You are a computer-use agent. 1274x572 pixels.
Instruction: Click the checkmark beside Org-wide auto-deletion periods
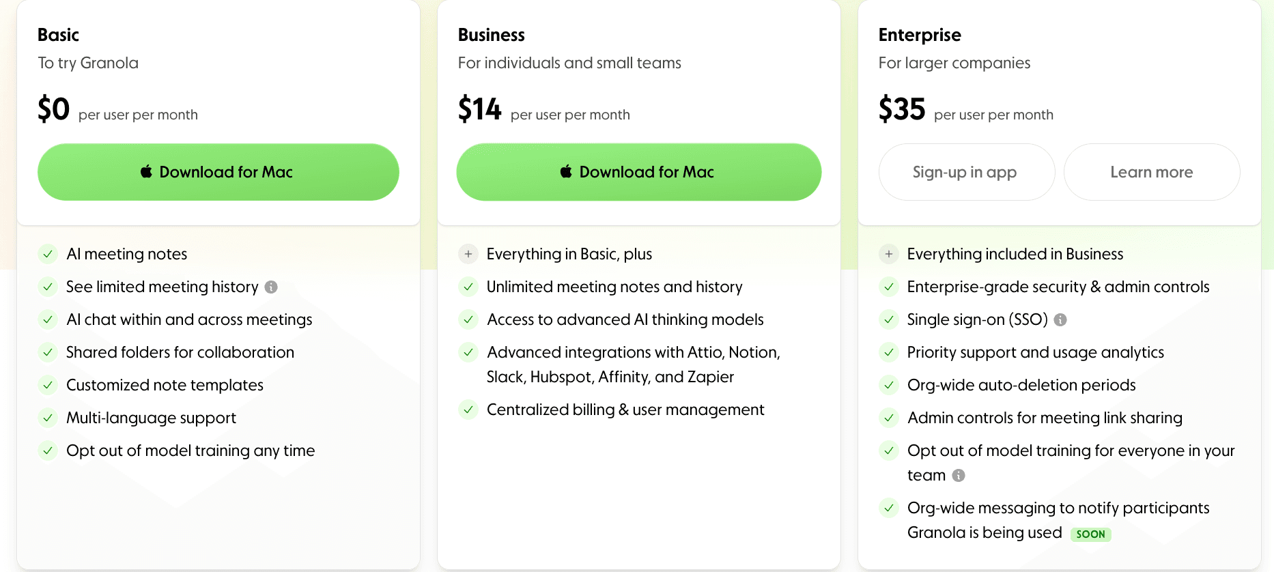(888, 385)
